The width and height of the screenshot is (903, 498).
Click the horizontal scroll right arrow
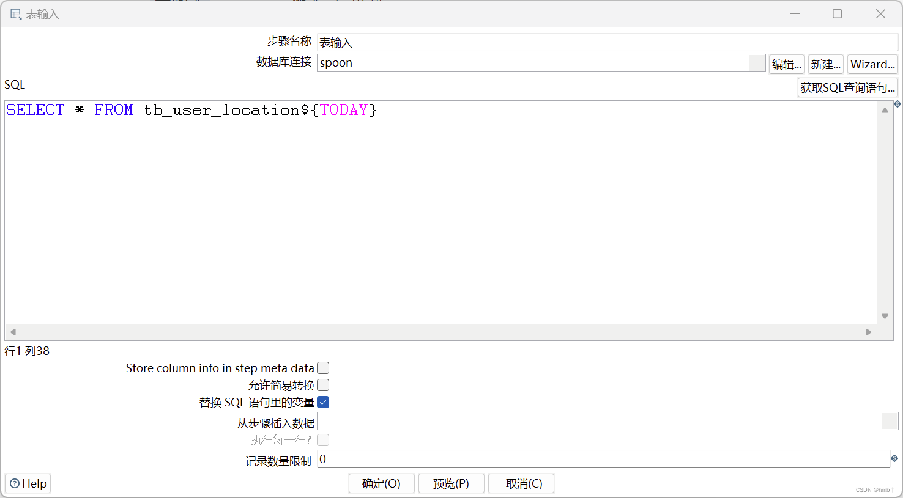click(868, 332)
